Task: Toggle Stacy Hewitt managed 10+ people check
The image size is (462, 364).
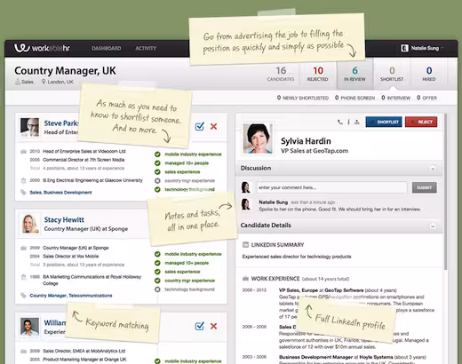Action: [x=157, y=263]
